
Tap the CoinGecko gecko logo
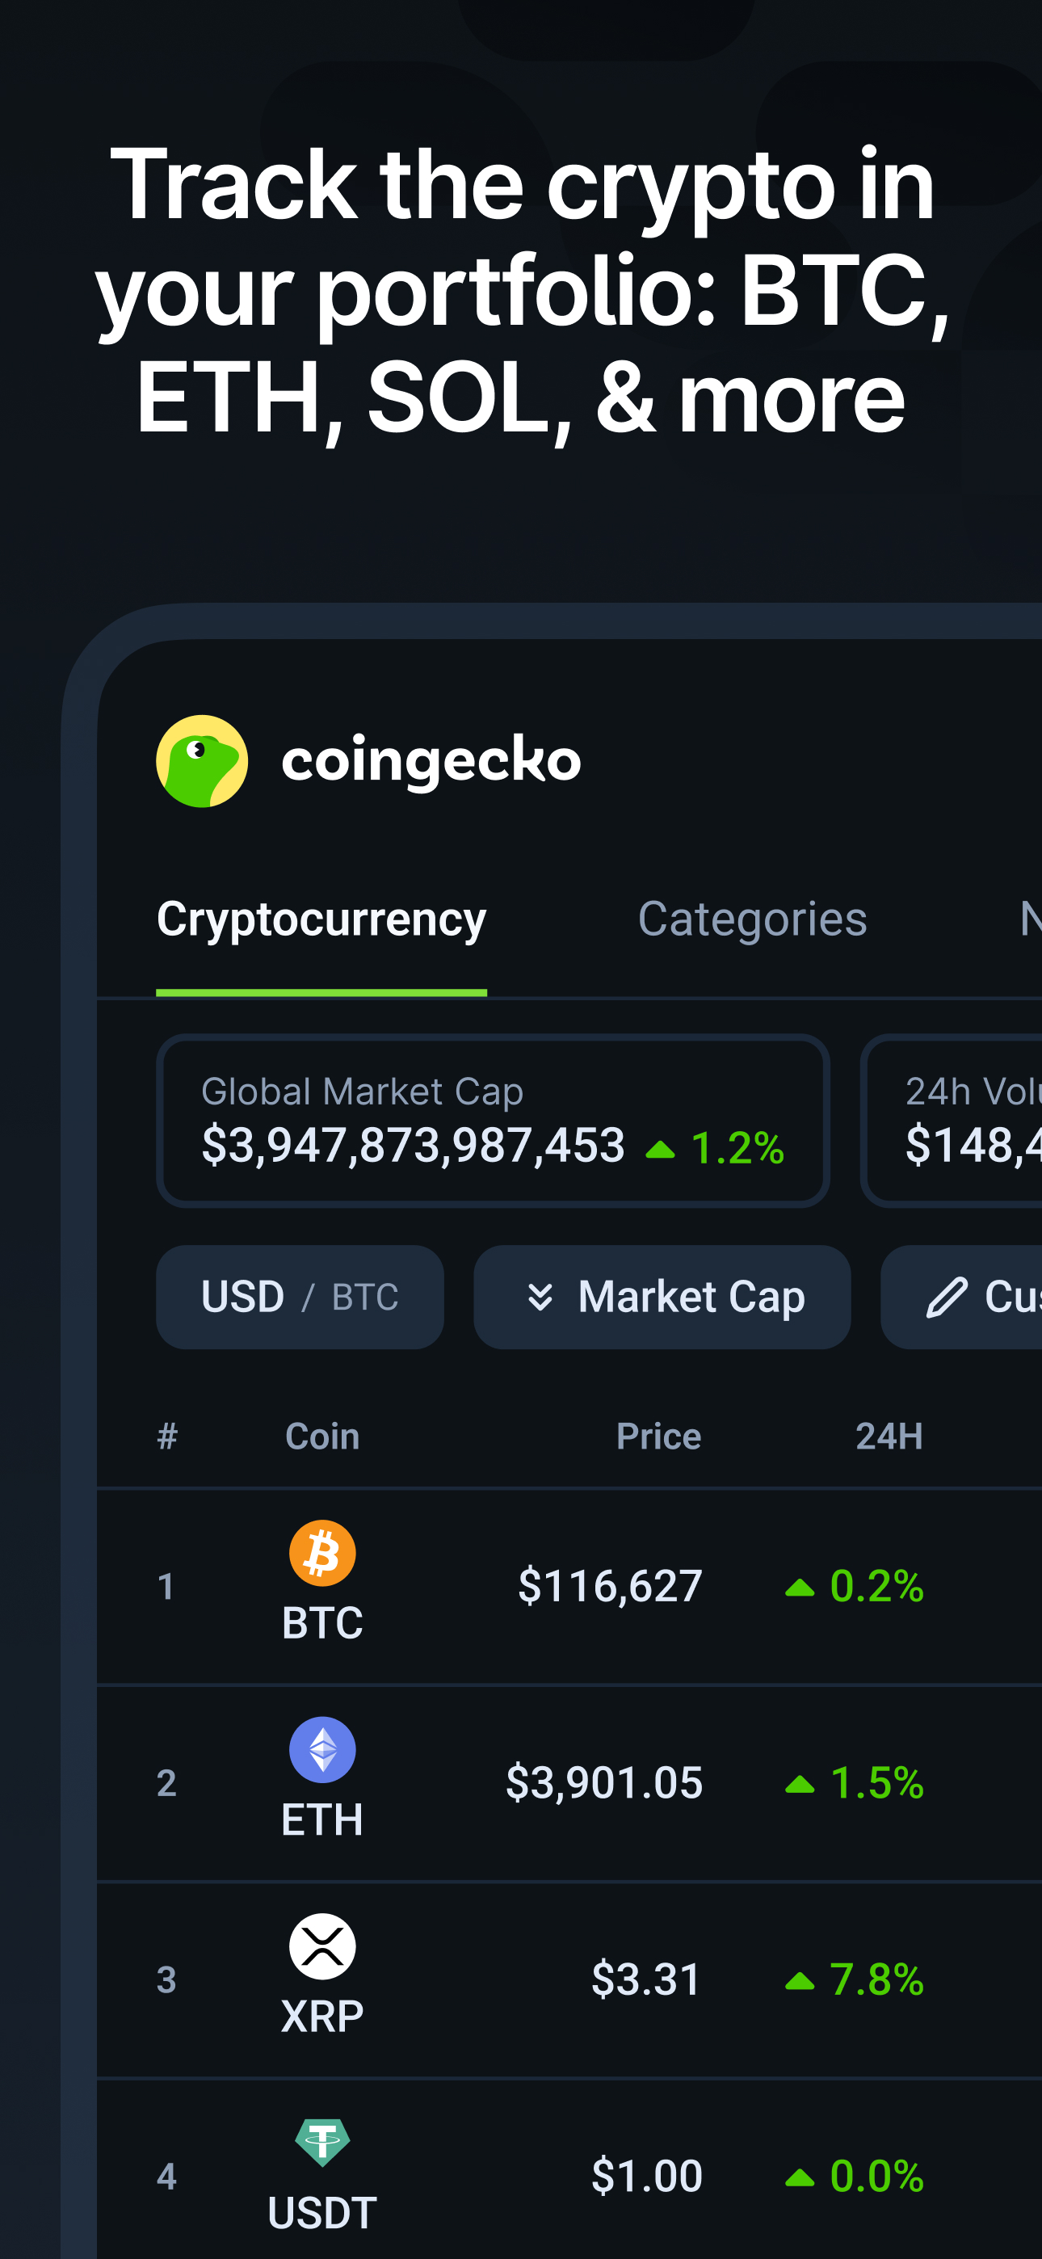[x=202, y=760]
